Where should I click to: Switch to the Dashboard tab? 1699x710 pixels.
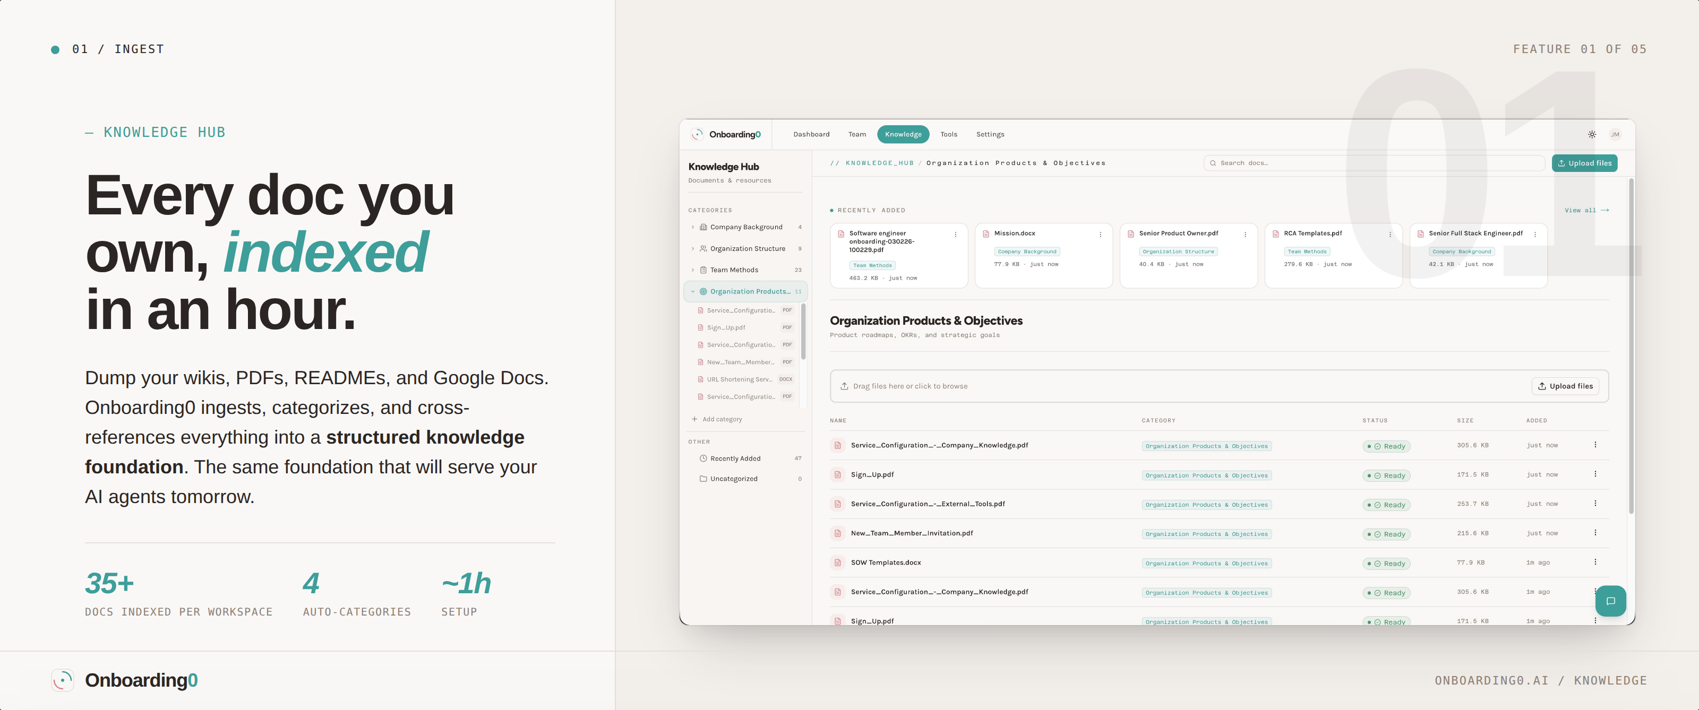(811, 134)
